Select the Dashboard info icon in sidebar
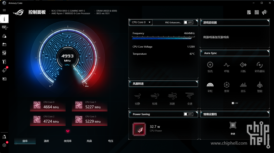 coord(4,19)
